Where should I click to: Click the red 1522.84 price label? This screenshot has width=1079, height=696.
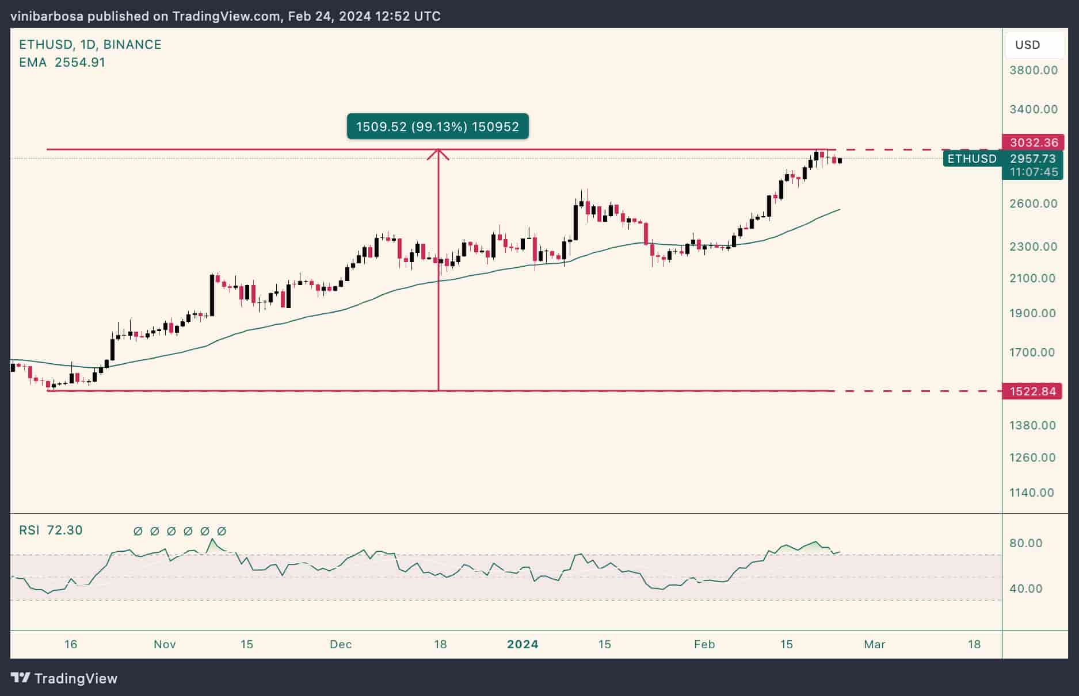[x=1034, y=391]
